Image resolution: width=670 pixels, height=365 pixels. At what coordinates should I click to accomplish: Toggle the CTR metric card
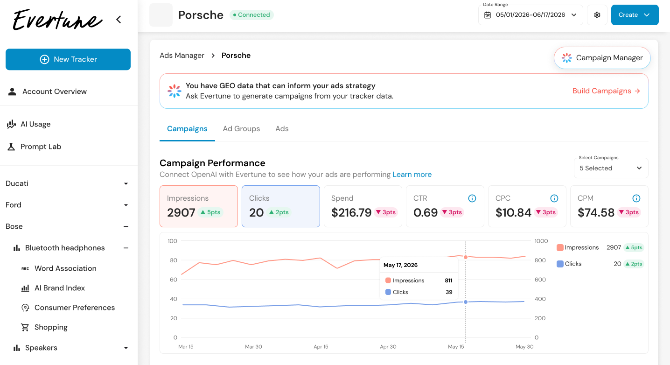(x=445, y=206)
